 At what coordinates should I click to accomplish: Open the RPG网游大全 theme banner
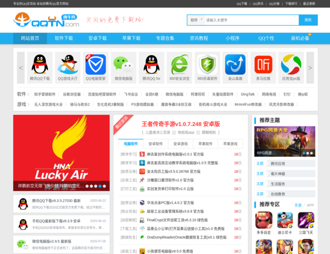coord(285,142)
